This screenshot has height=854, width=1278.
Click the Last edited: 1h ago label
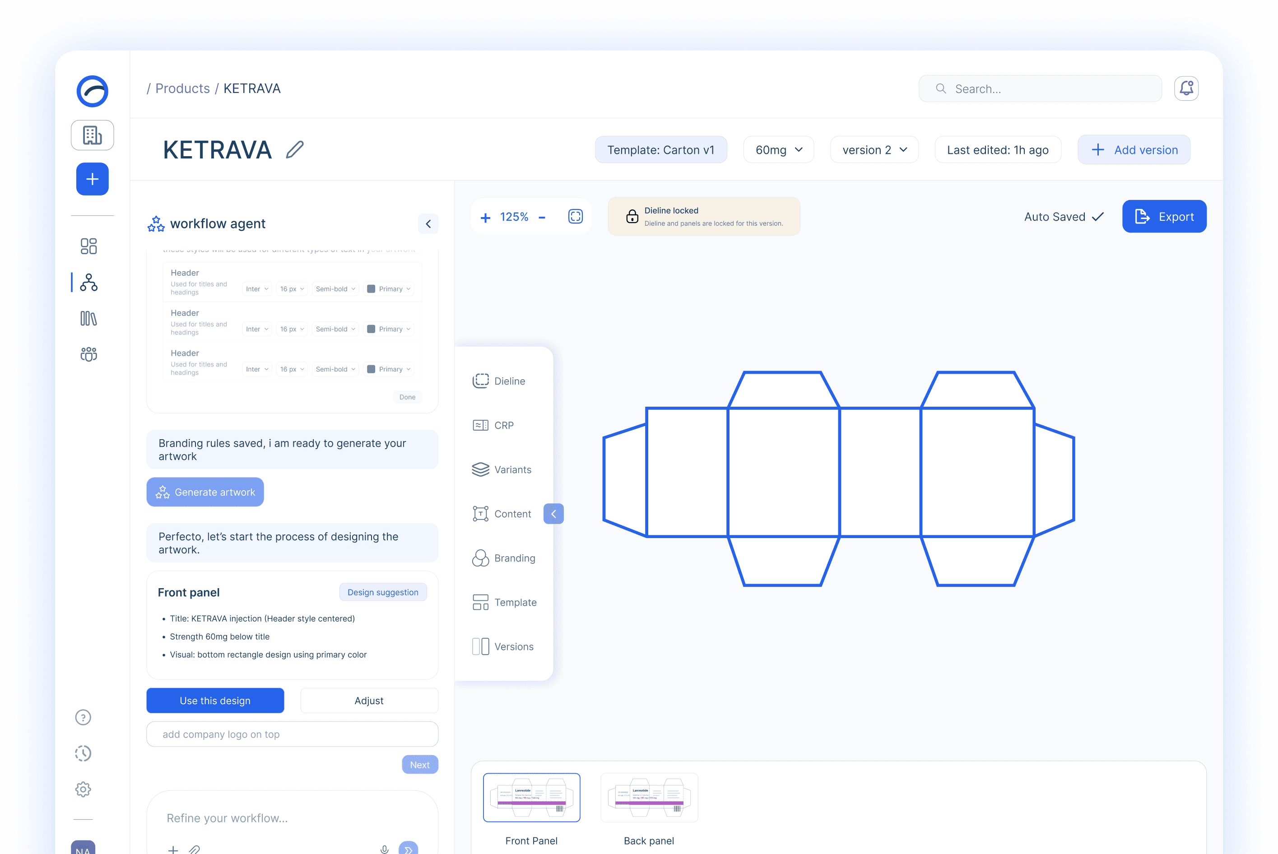coord(998,150)
